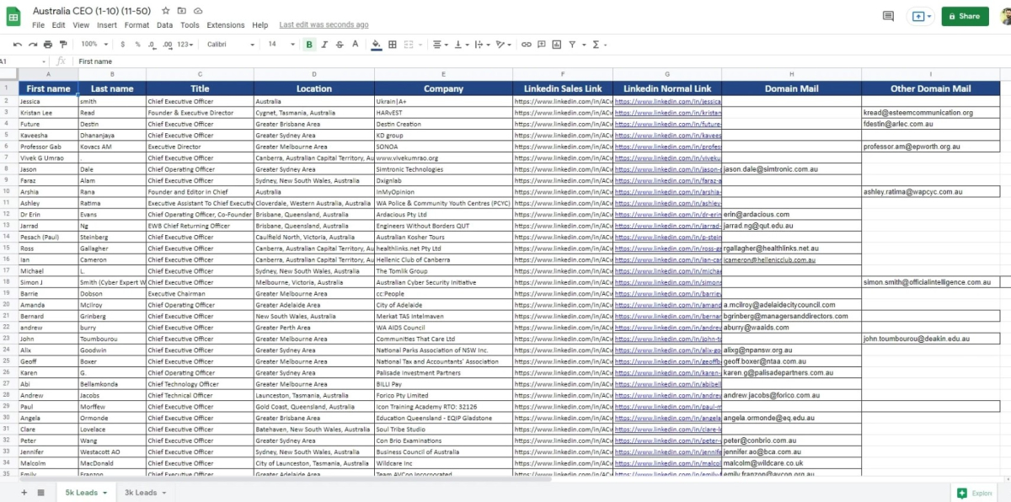Insert a chart from the toolbar
Screen dimensions: 1011x502
556,44
